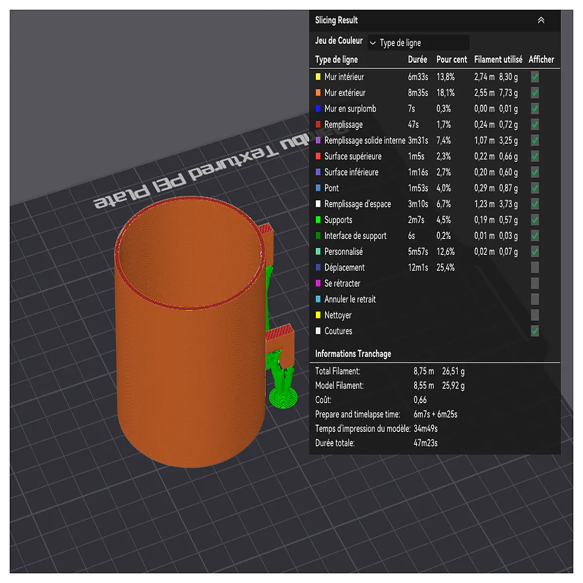Uncheck the Mur extérieur display checkbox
The height and width of the screenshot is (583, 583).
(535, 93)
